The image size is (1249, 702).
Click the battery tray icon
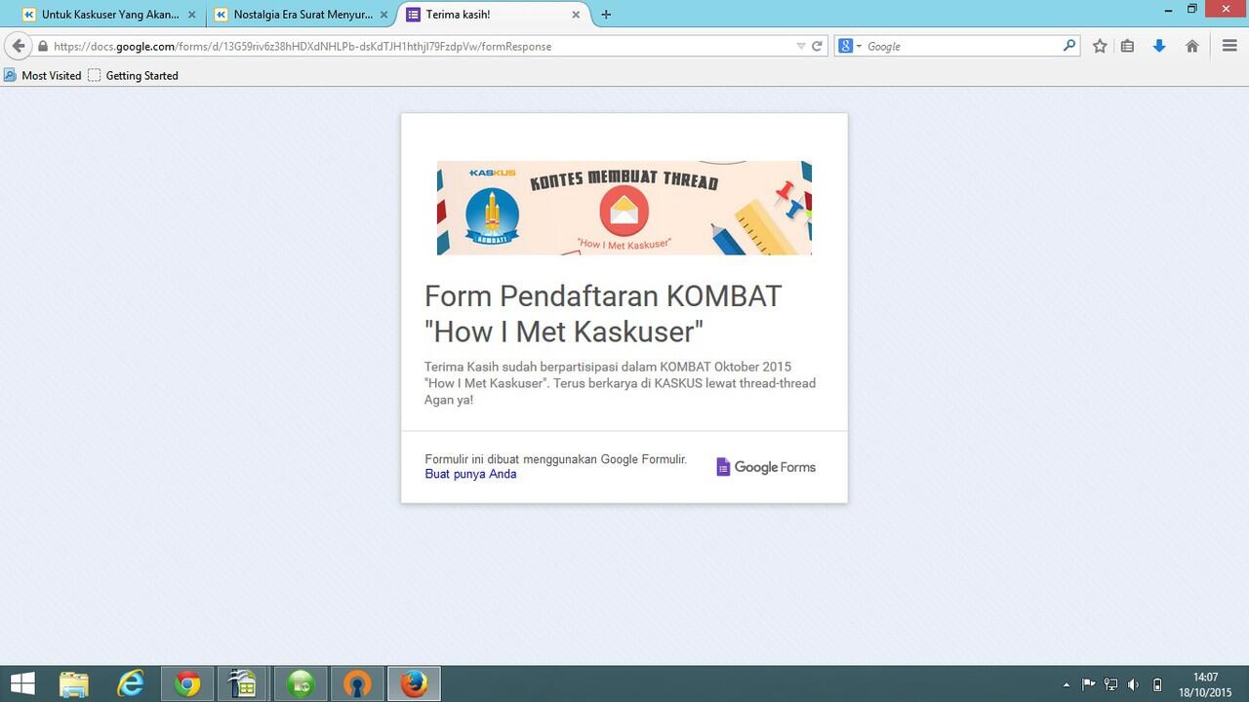pyautogui.click(x=1157, y=684)
